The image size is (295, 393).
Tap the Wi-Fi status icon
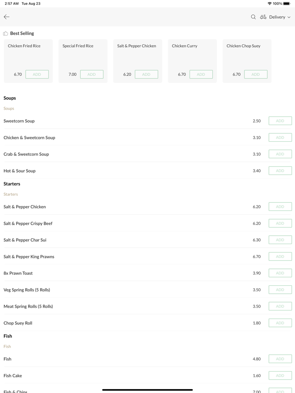(x=269, y=3)
